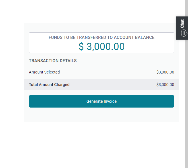The width and height of the screenshot is (188, 168).
Task: Click the word Invoice on the teal button
Action: tap(110, 101)
